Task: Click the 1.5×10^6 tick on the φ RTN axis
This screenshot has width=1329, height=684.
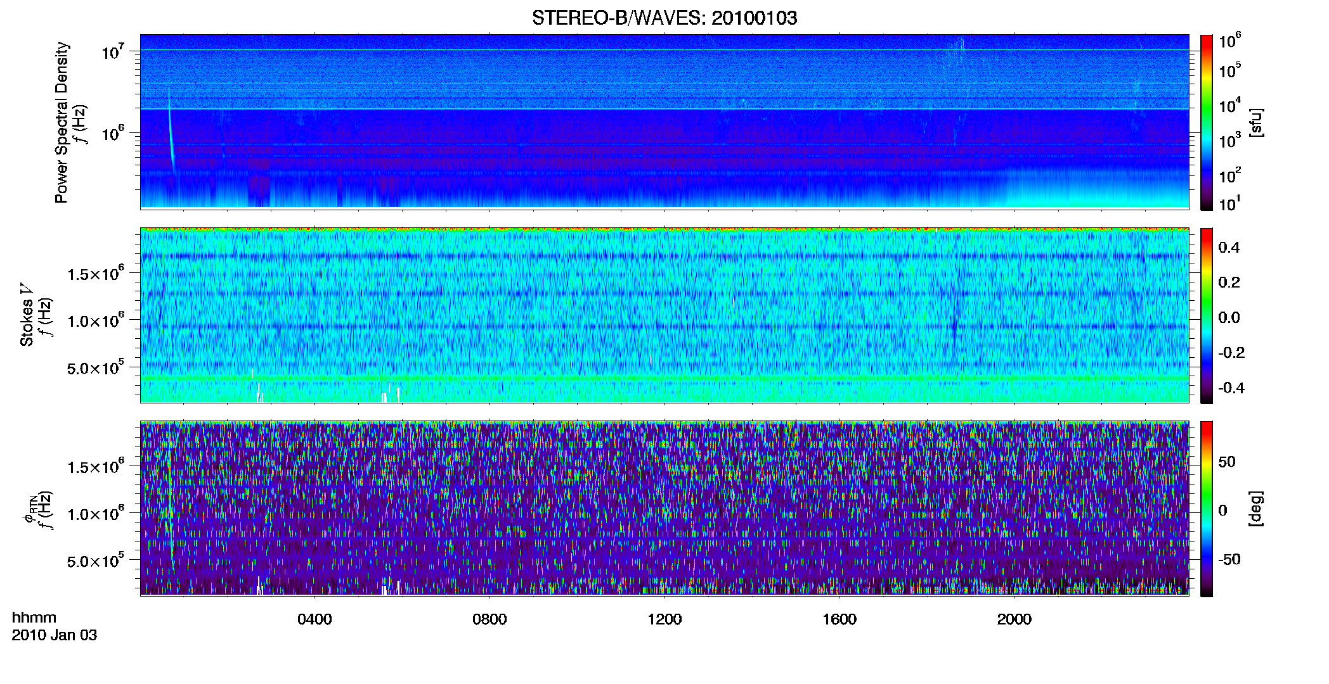Action: (x=96, y=467)
